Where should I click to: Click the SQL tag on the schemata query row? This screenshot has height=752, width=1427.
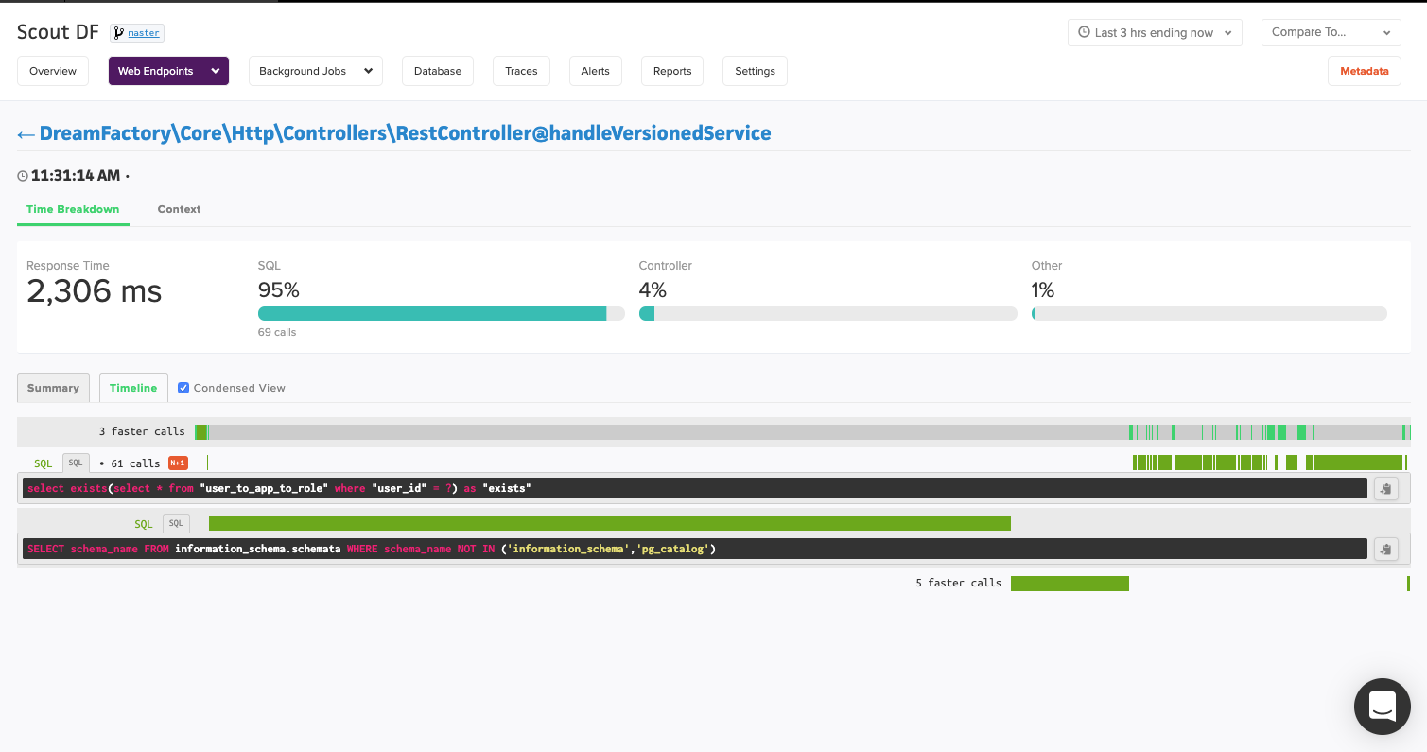tap(176, 523)
